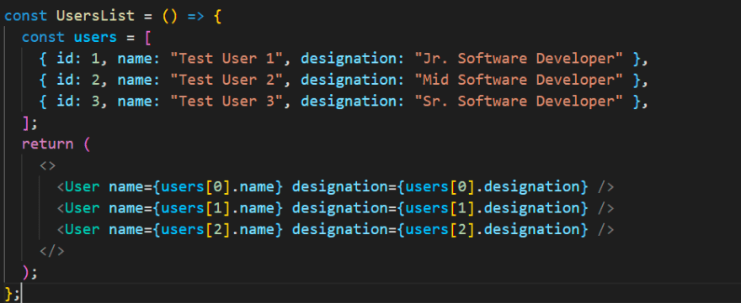Viewport: 741px width, 303px height.
Task: Click the arrow function '=>' operator
Action: point(195,16)
